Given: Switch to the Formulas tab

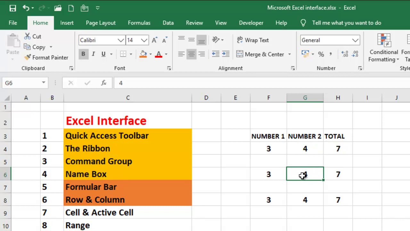Looking at the screenshot, I should (139, 23).
